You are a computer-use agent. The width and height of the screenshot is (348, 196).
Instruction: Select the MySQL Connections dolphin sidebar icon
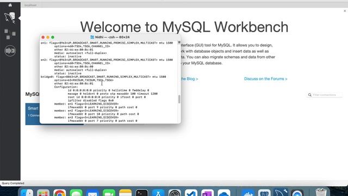pos(10,17)
